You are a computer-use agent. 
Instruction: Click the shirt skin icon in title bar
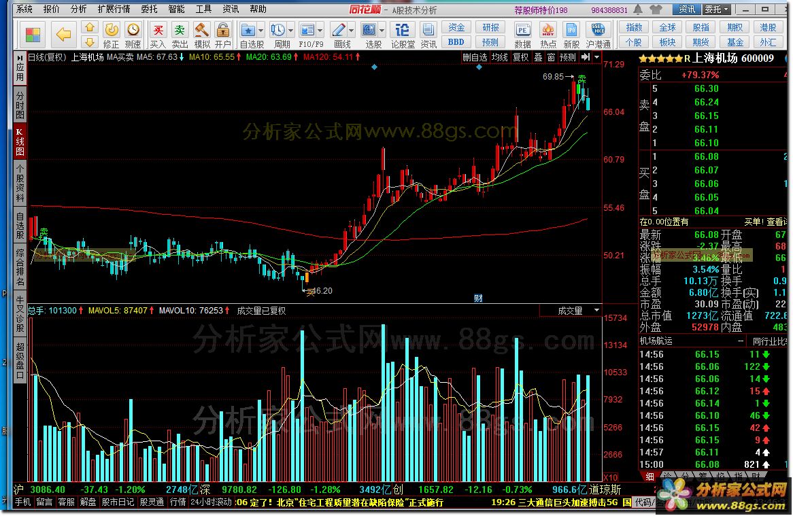pos(656,9)
